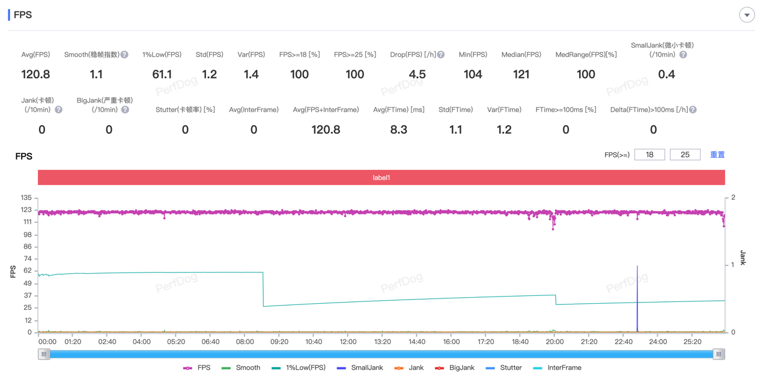763x374 pixels.
Task: Toggle Smooth series in chart legend
Action: point(241,367)
